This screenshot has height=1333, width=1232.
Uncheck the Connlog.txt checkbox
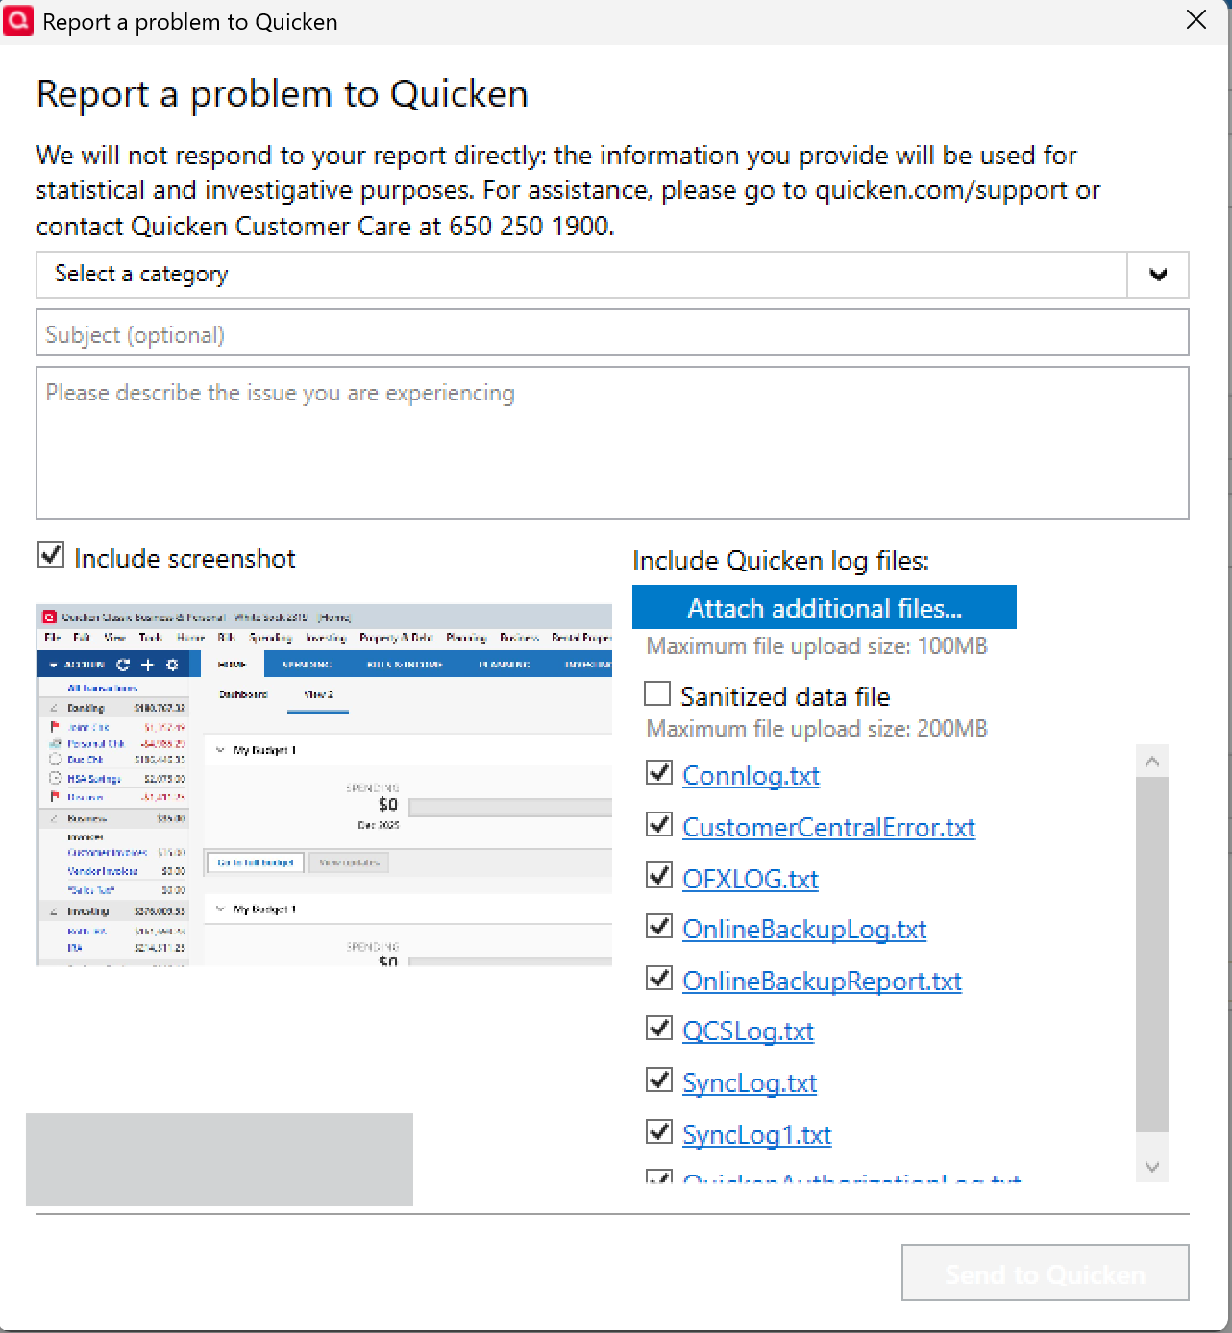659,772
